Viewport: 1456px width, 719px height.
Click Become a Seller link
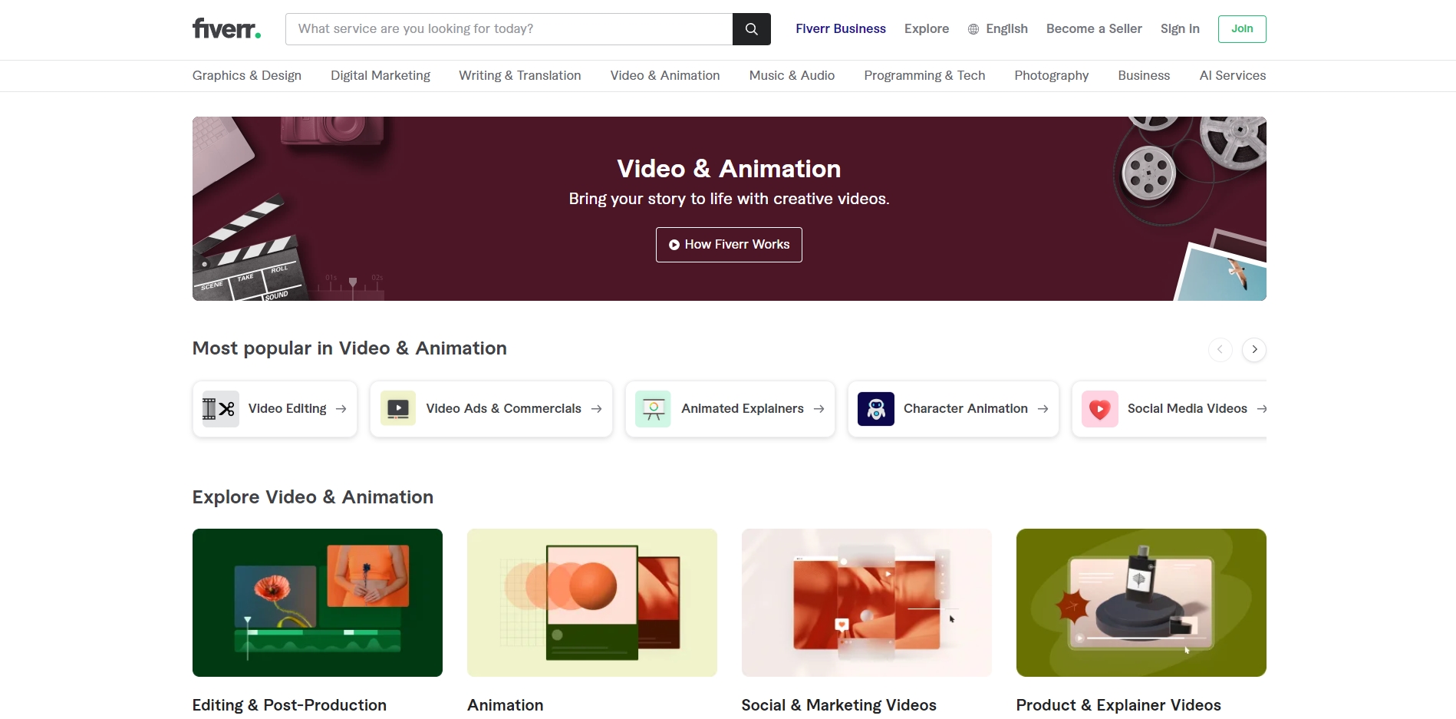click(x=1094, y=29)
